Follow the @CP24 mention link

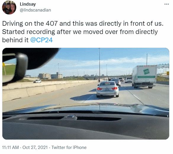(41, 40)
